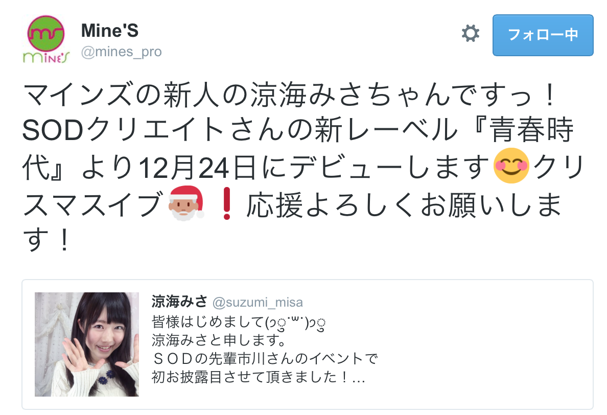Click the @suzumi_misa handle
This screenshot has height=415, width=607.
(x=258, y=303)
